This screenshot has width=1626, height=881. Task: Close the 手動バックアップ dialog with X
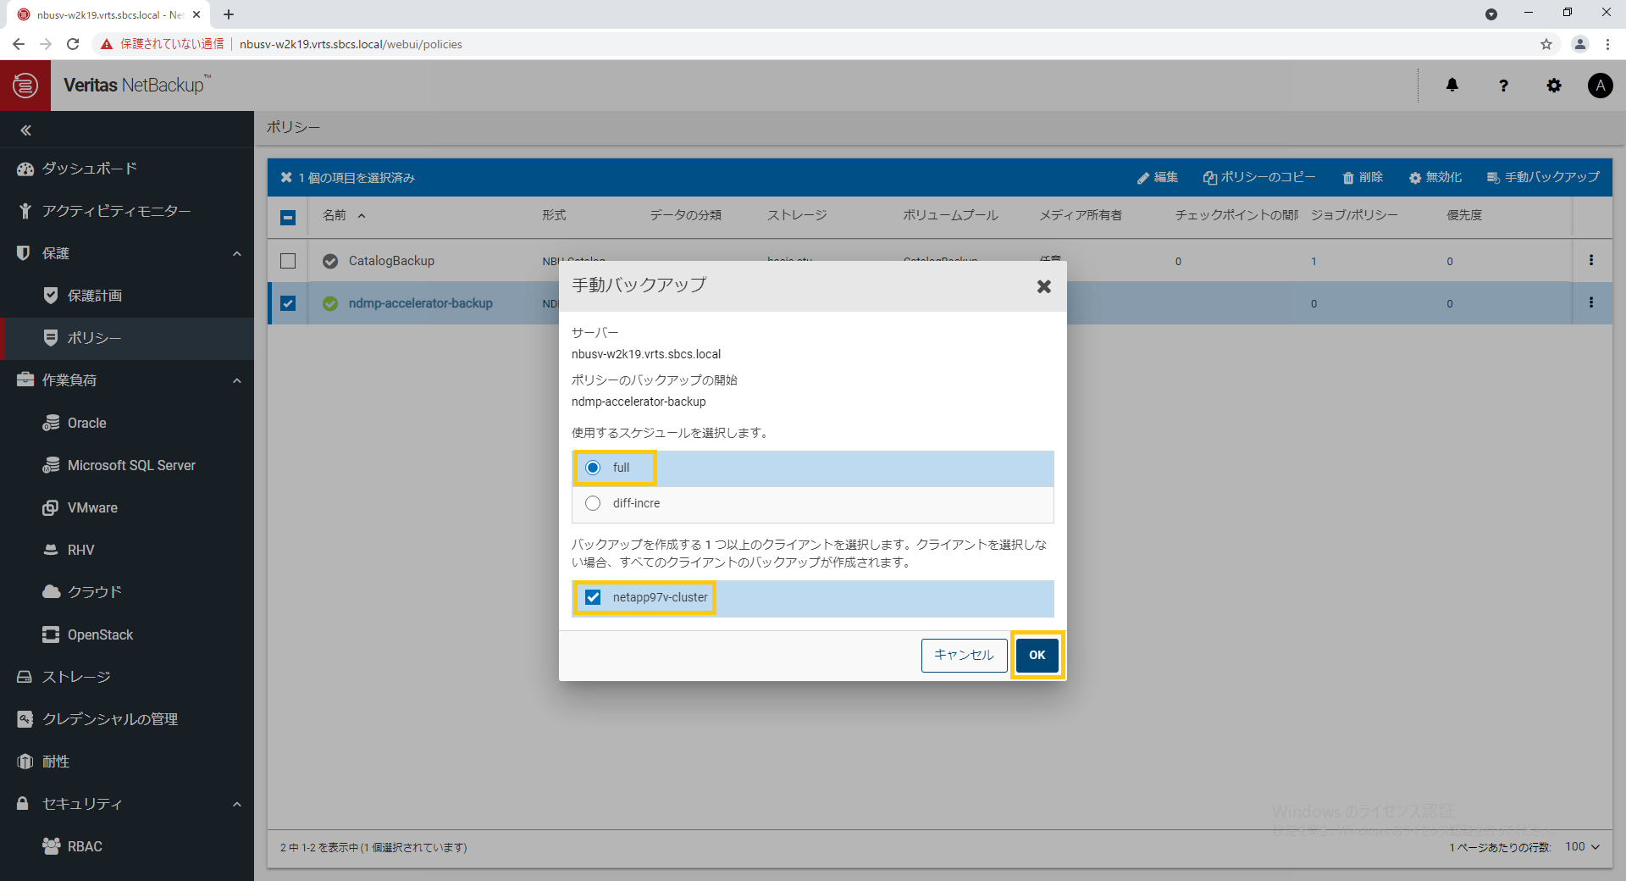point(1044,286)
